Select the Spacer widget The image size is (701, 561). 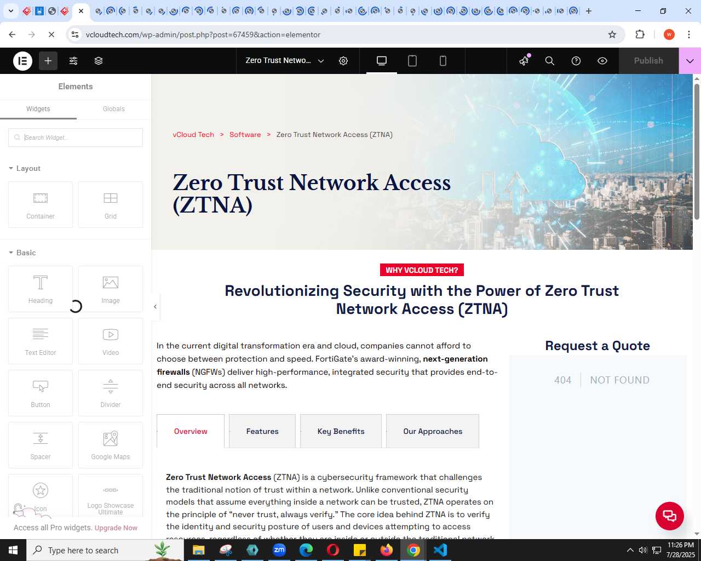pos(41,445)
